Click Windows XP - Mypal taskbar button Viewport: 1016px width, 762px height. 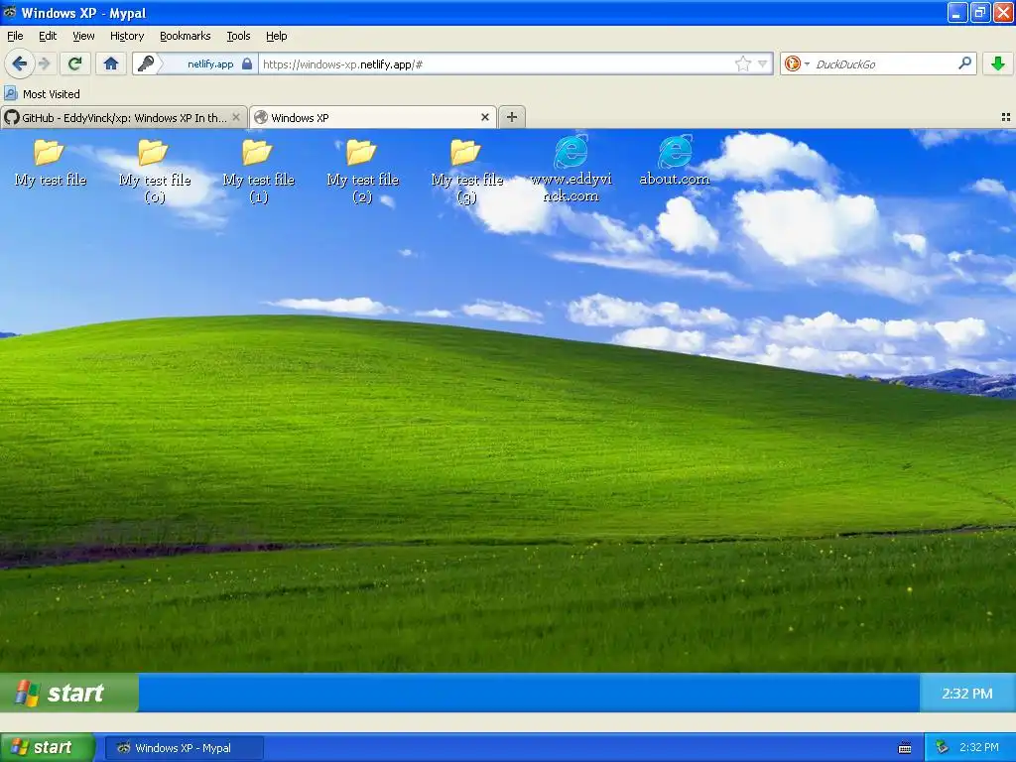183,748
